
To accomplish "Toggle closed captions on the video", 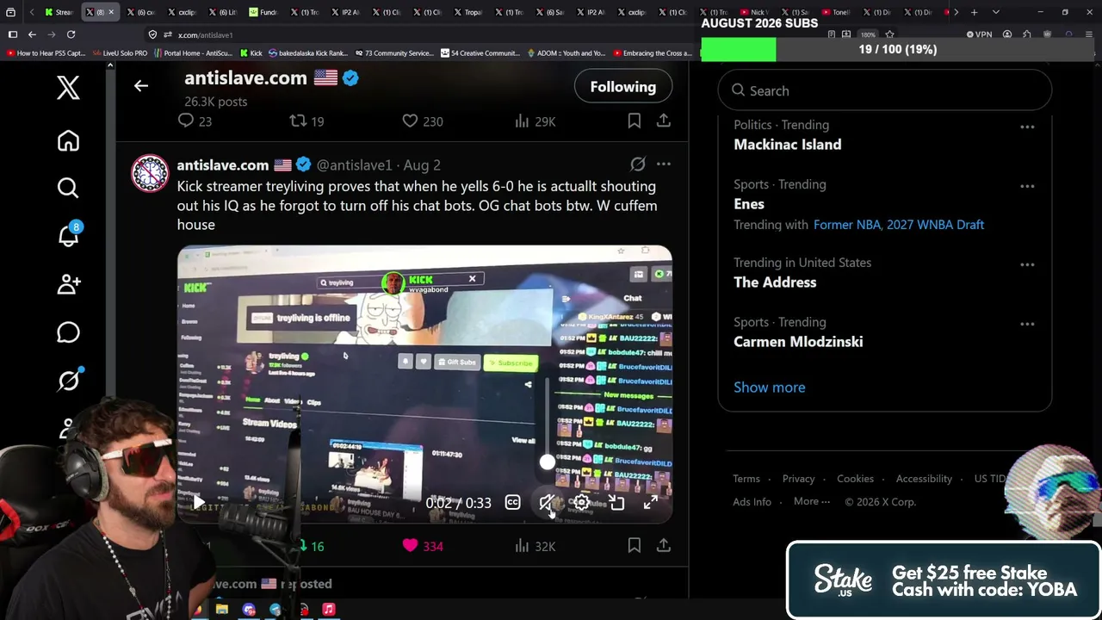I will tap(512, 502).
